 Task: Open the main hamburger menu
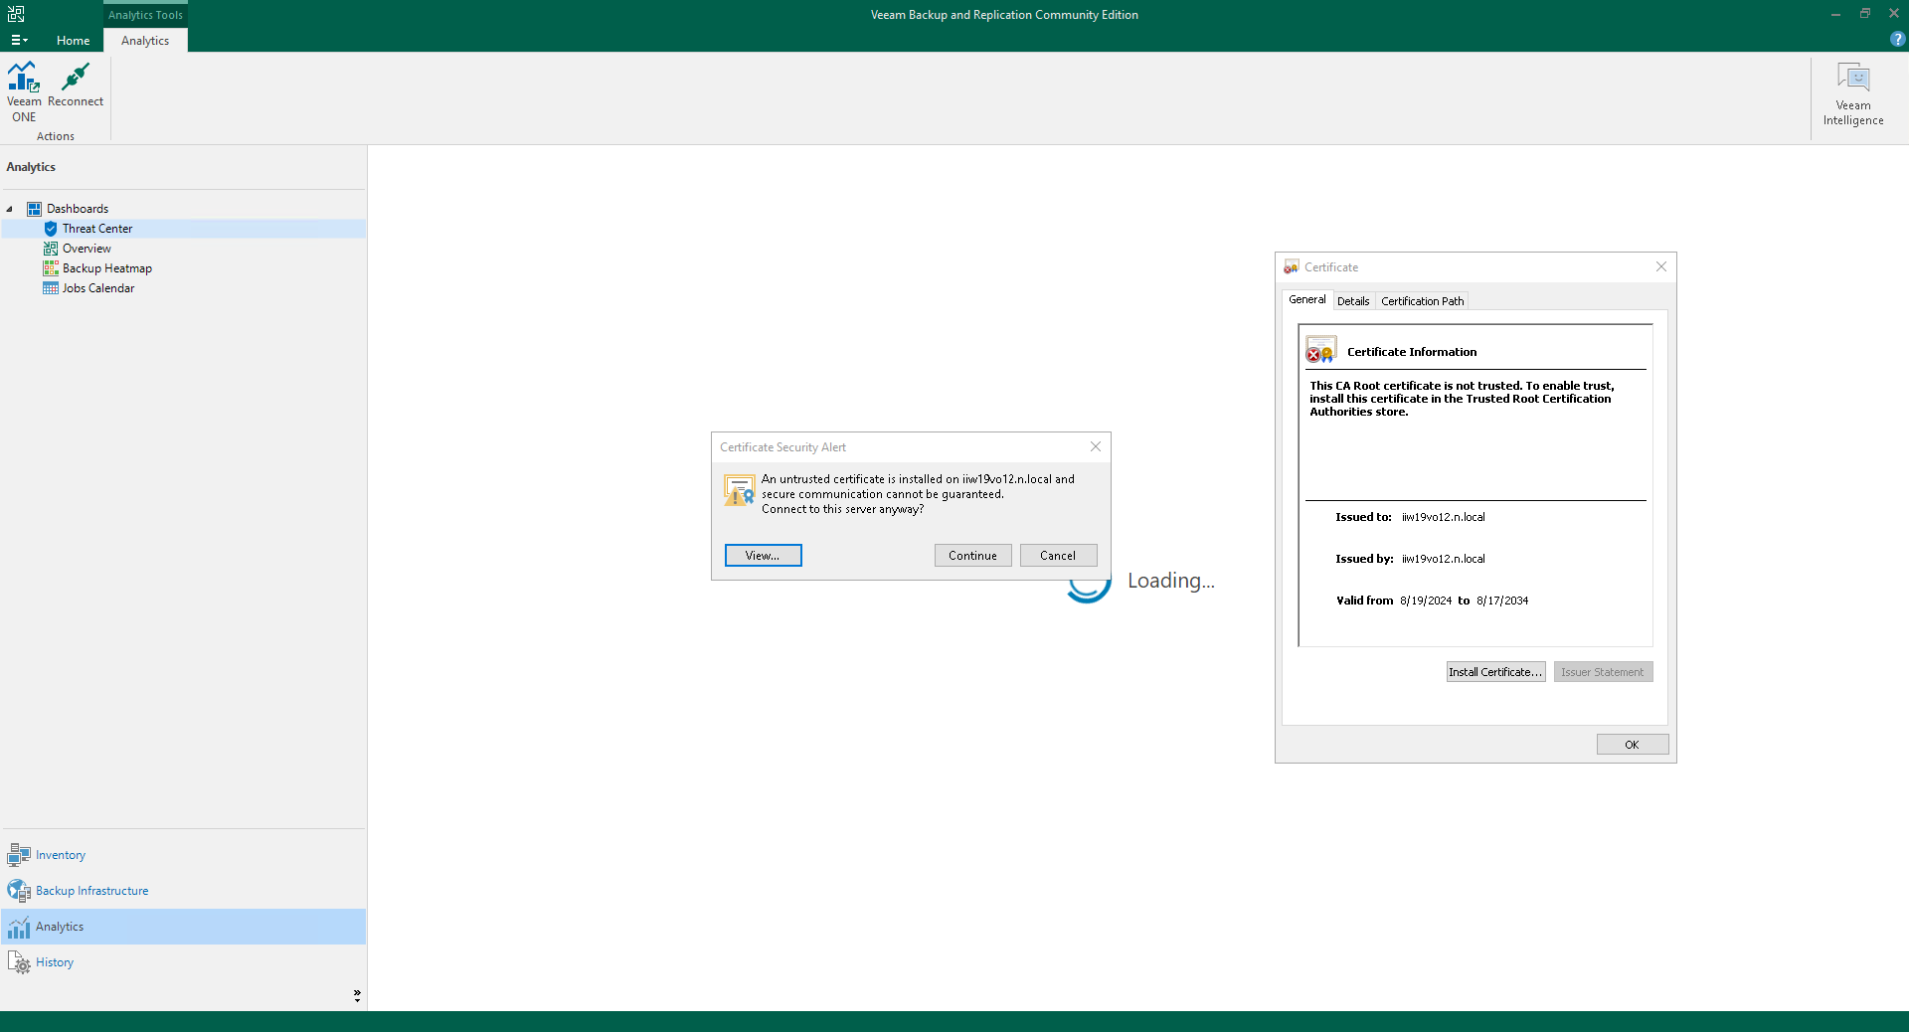click(x=19, y=41)
